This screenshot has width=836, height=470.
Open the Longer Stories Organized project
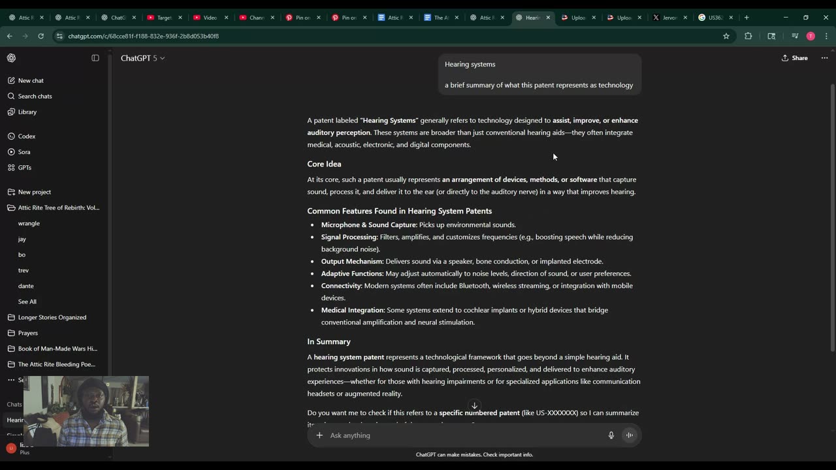pos(52,317)
